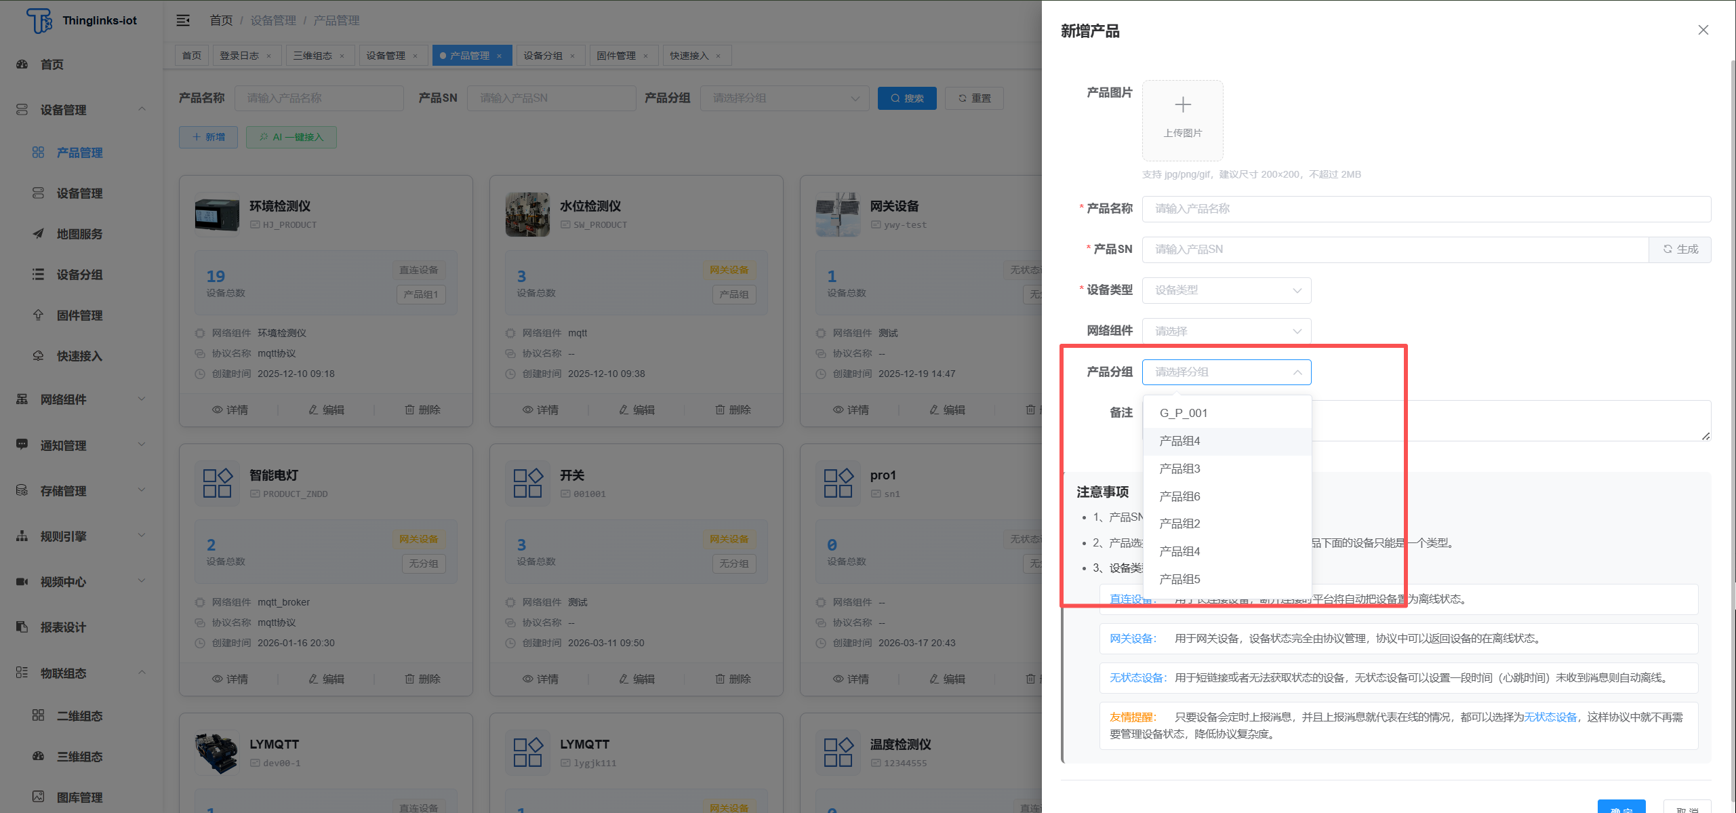Switch to the 首页 tab in the tab bar
The image size is (1736, 813).
click(192, 56)
